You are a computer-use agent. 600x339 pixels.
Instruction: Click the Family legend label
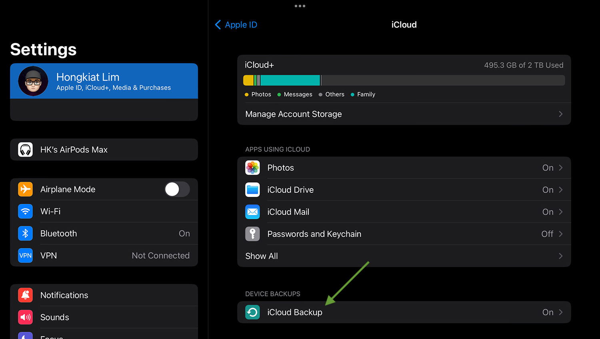point(366,94)
